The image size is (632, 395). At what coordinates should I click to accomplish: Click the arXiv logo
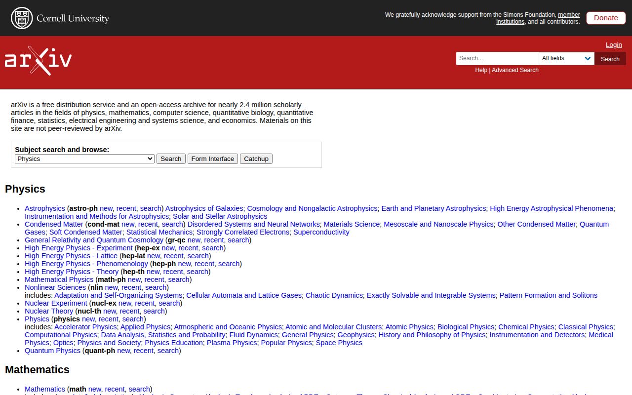click(x=37, y=59)
